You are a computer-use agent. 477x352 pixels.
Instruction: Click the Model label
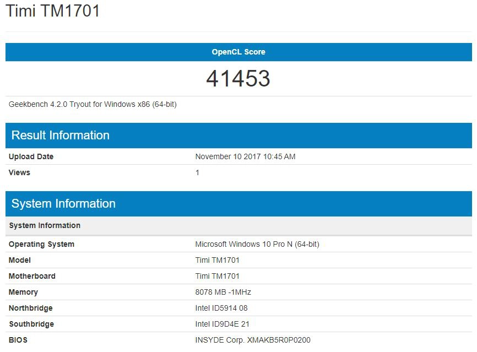[x=20, y=260]
